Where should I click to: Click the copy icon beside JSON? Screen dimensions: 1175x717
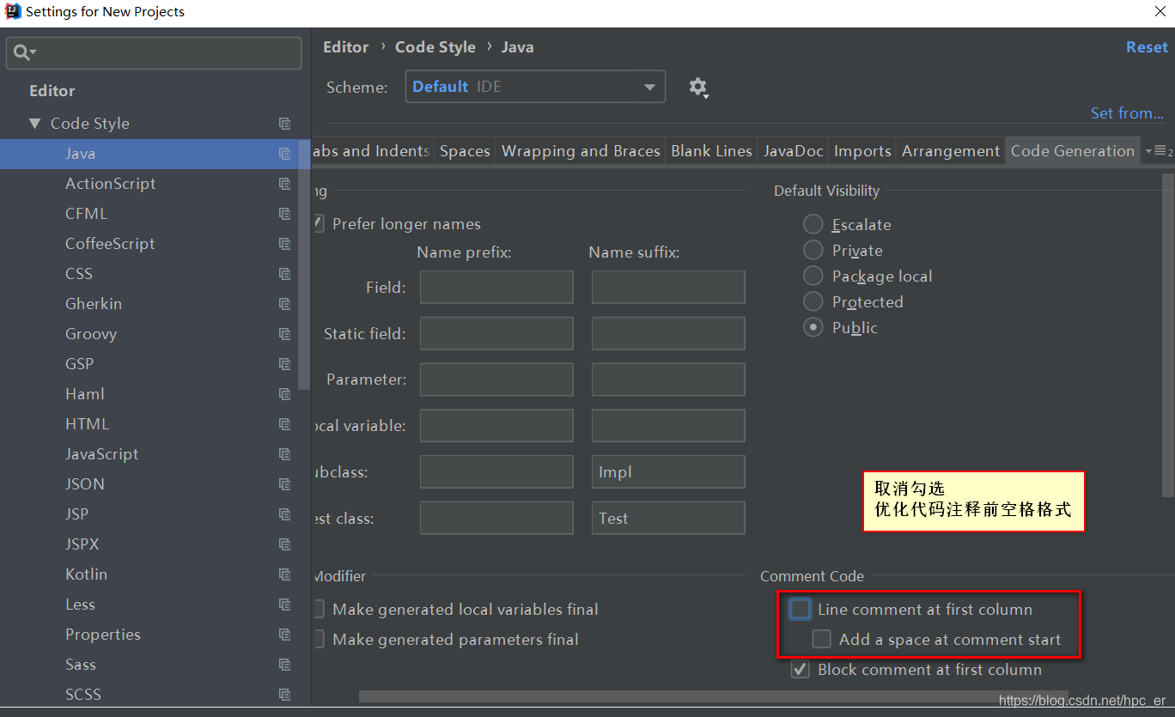pos(284,484)
